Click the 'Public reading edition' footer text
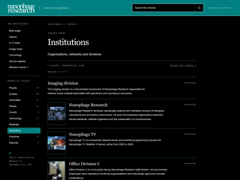 [x=21, y=157]
